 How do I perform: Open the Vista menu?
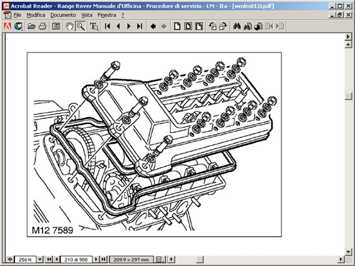click(x=87, y=15)
